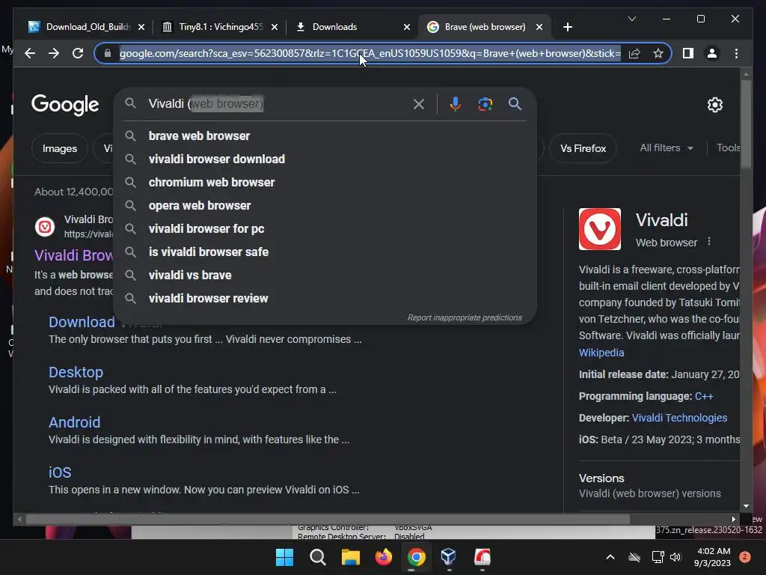Click the vertical page scrollbar

click(x=746, y=125)
